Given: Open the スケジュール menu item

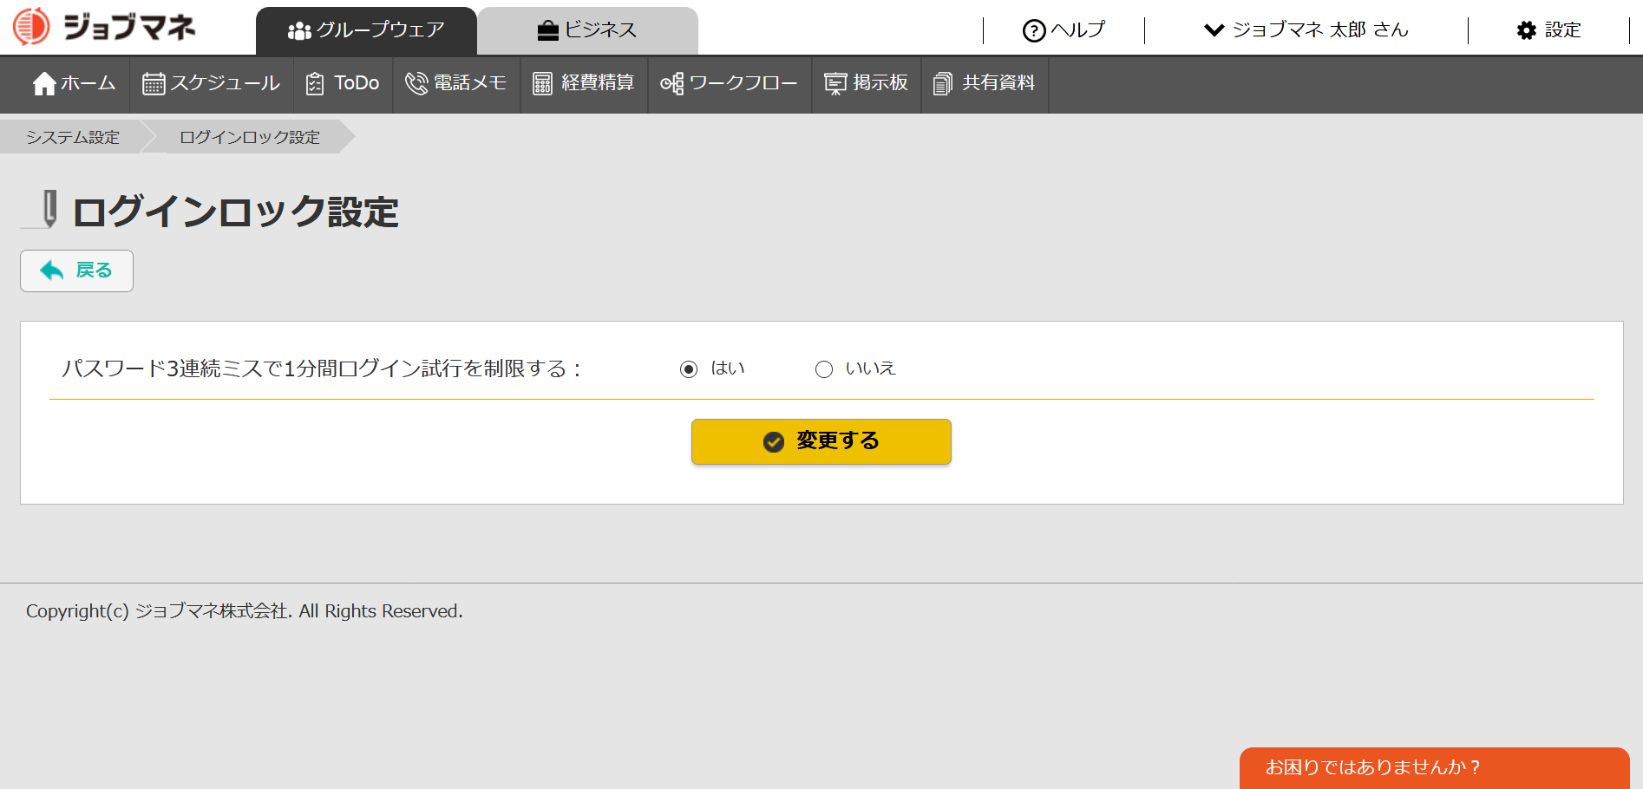Looking at the screenshot, I should click(212, 84).
